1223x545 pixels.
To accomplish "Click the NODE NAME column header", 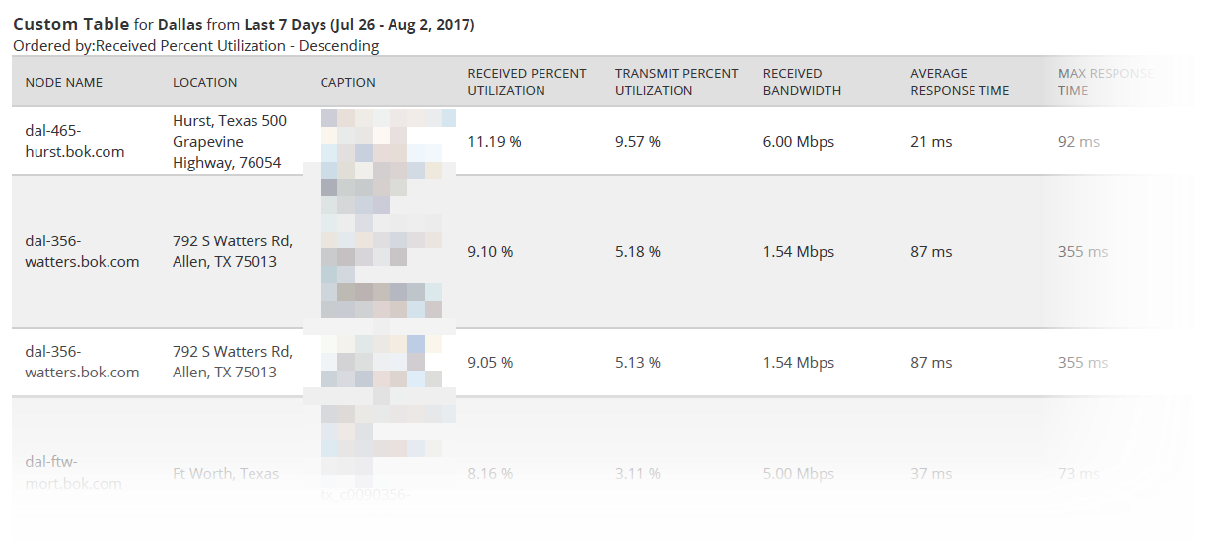I will pos(64,82).
